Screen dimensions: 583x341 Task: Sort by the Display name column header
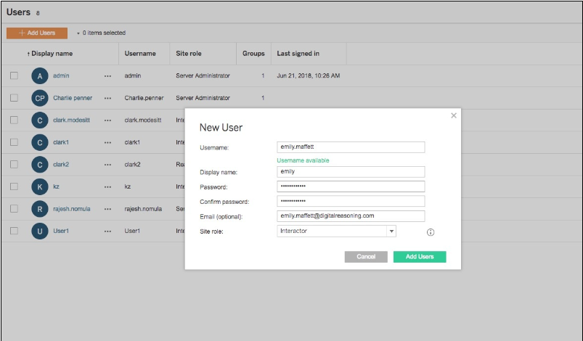[x=51, y=54]
